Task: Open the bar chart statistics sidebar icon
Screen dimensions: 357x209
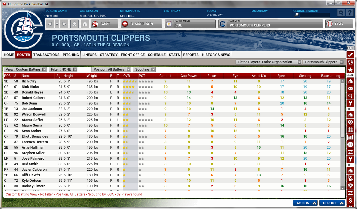Action: (x=350, y=137)
